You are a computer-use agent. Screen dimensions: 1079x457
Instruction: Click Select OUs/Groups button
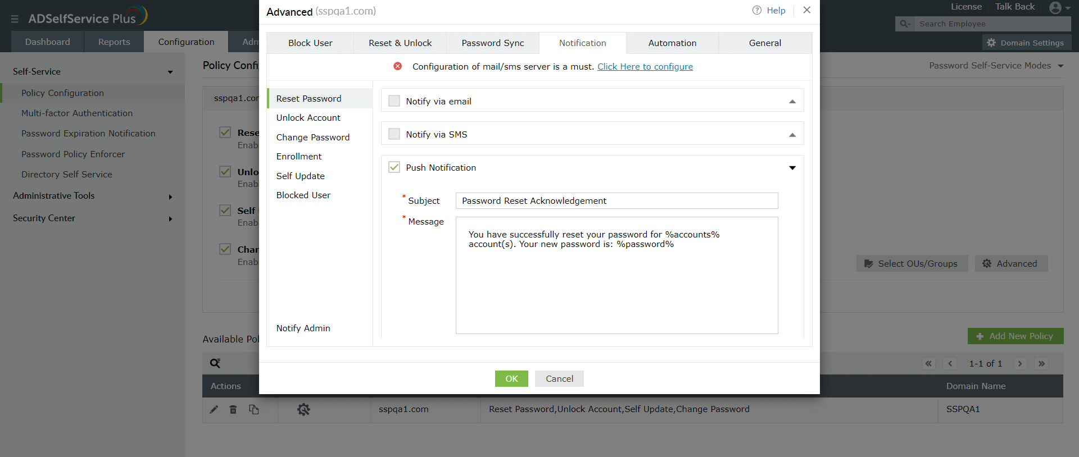pyautogui.click(x=912, y=264)
